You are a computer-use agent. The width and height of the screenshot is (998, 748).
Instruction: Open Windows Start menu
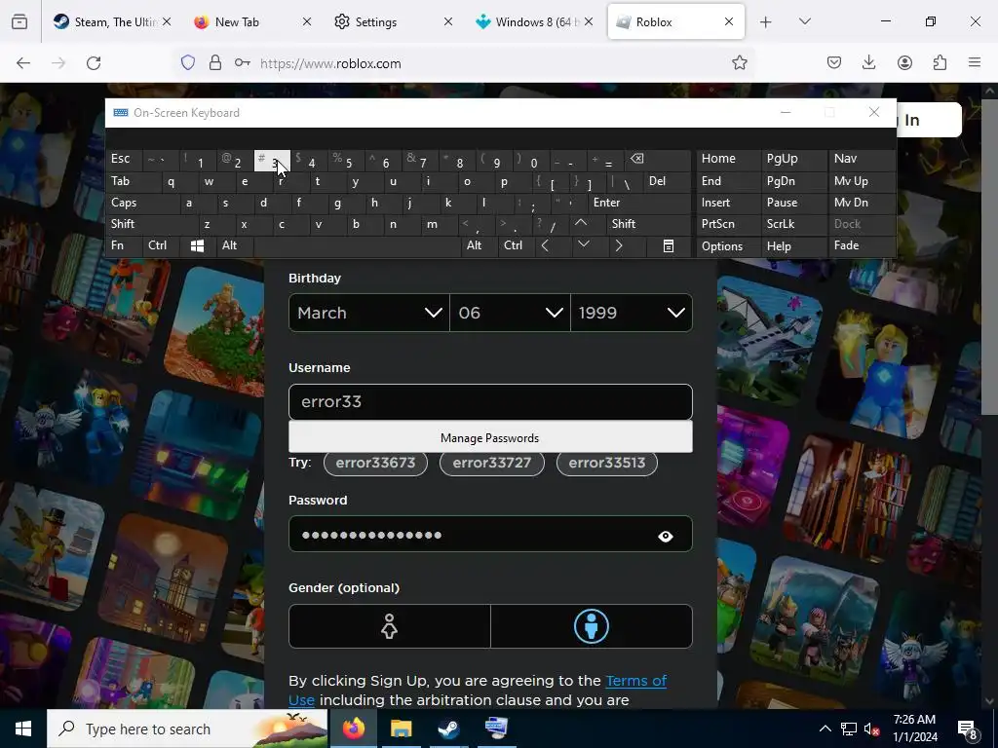point(23,729)
